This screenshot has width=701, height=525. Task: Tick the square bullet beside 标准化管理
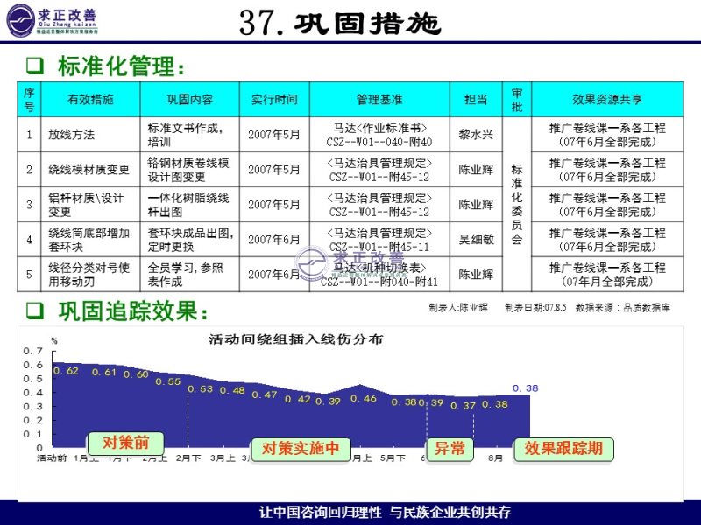(x=34, y=66)
